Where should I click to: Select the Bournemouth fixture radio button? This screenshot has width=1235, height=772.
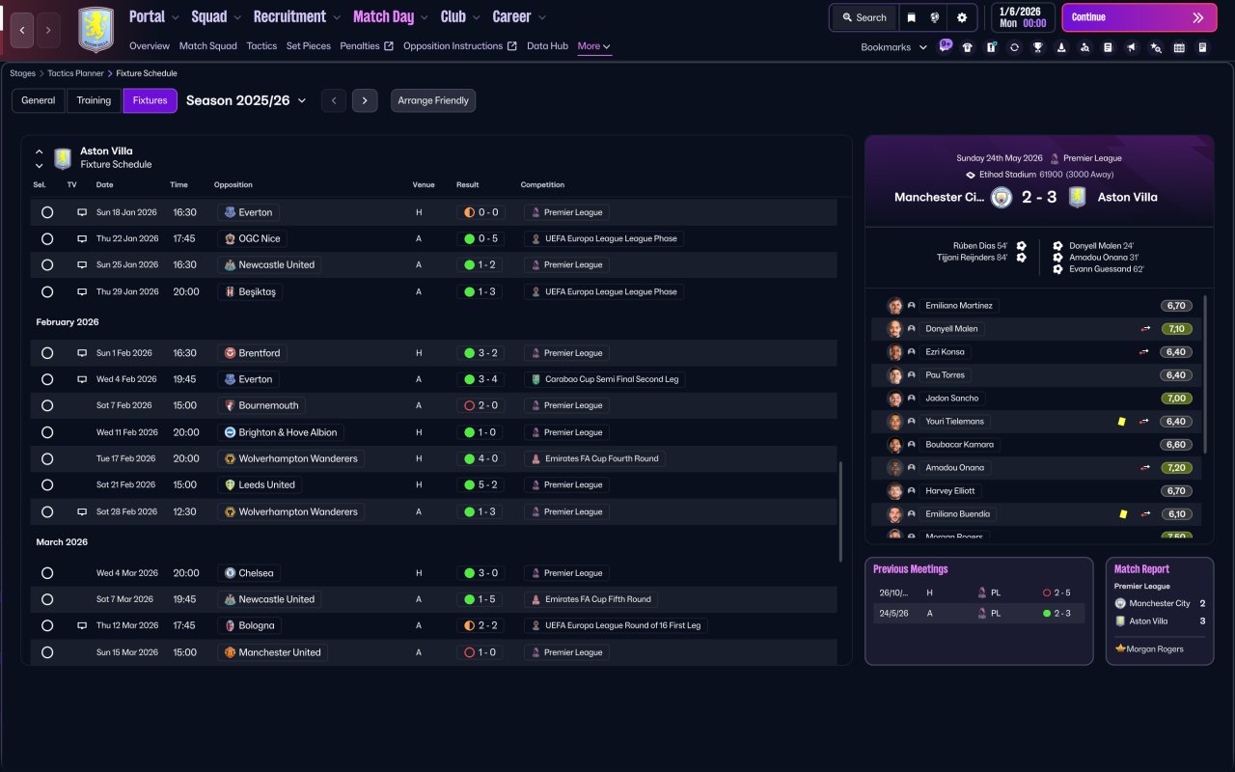[47, 405]
